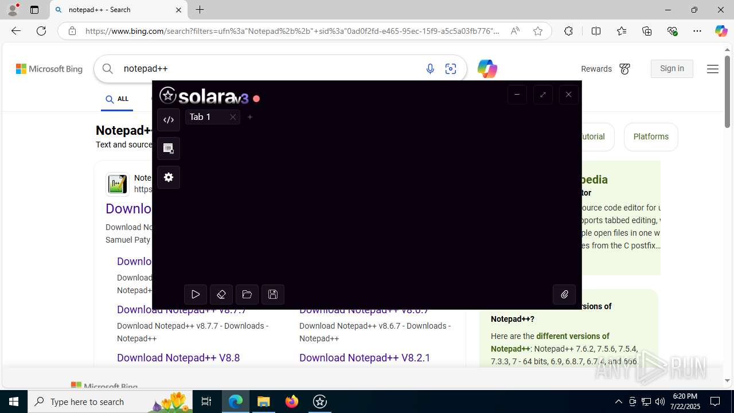View site information lock icon
Viewport: 734px width, 413px height.
(x=72, y=31)
